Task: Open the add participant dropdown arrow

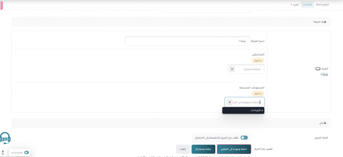Action: click(232, 69)
